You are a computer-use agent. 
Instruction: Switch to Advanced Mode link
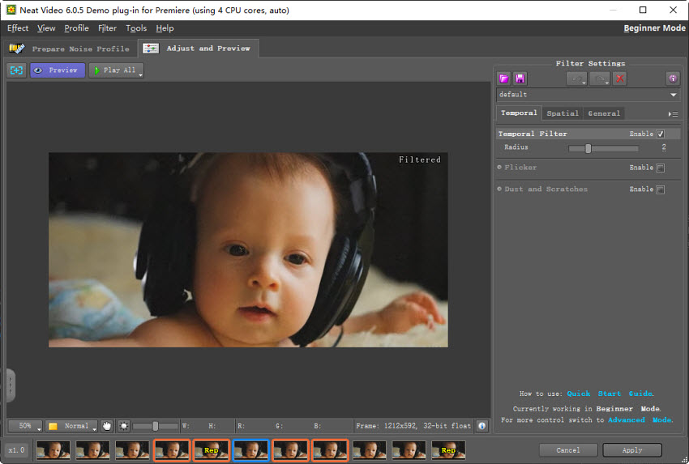pos(640,420)
